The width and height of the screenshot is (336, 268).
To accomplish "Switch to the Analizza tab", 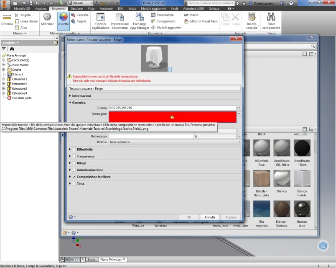I will (x=41, y=9).
